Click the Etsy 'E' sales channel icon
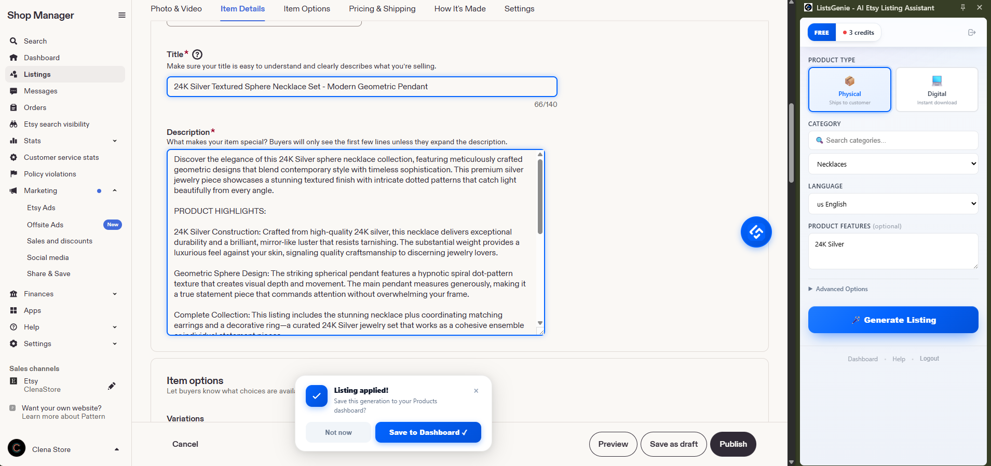 [13, 381]
